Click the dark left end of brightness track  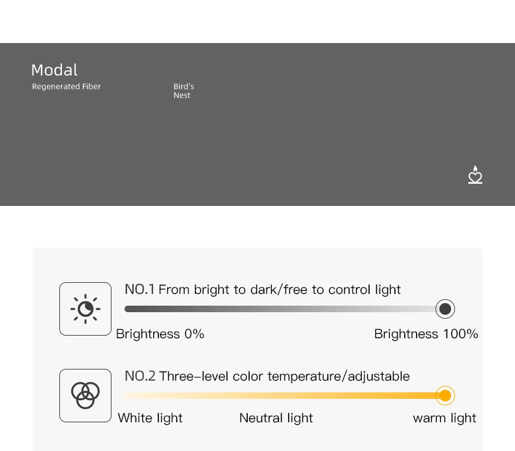[130, 309]
